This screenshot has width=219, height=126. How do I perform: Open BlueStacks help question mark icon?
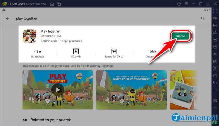click(x=179, y=4)
